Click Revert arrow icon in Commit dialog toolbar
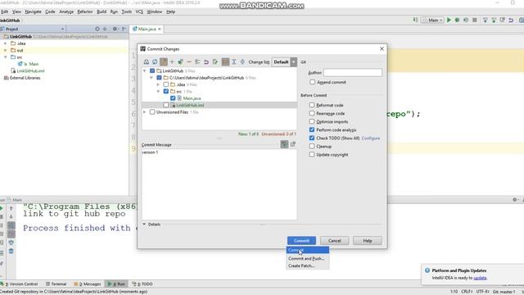Viewport: 524px width, 295px height. click(206, 62)
